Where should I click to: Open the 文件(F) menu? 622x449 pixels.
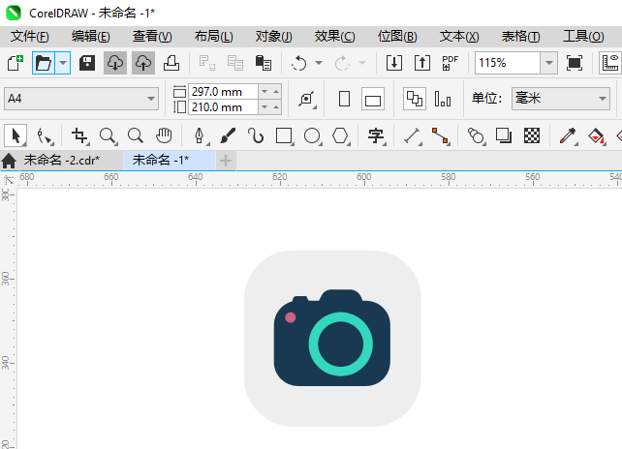coord(30,37)
